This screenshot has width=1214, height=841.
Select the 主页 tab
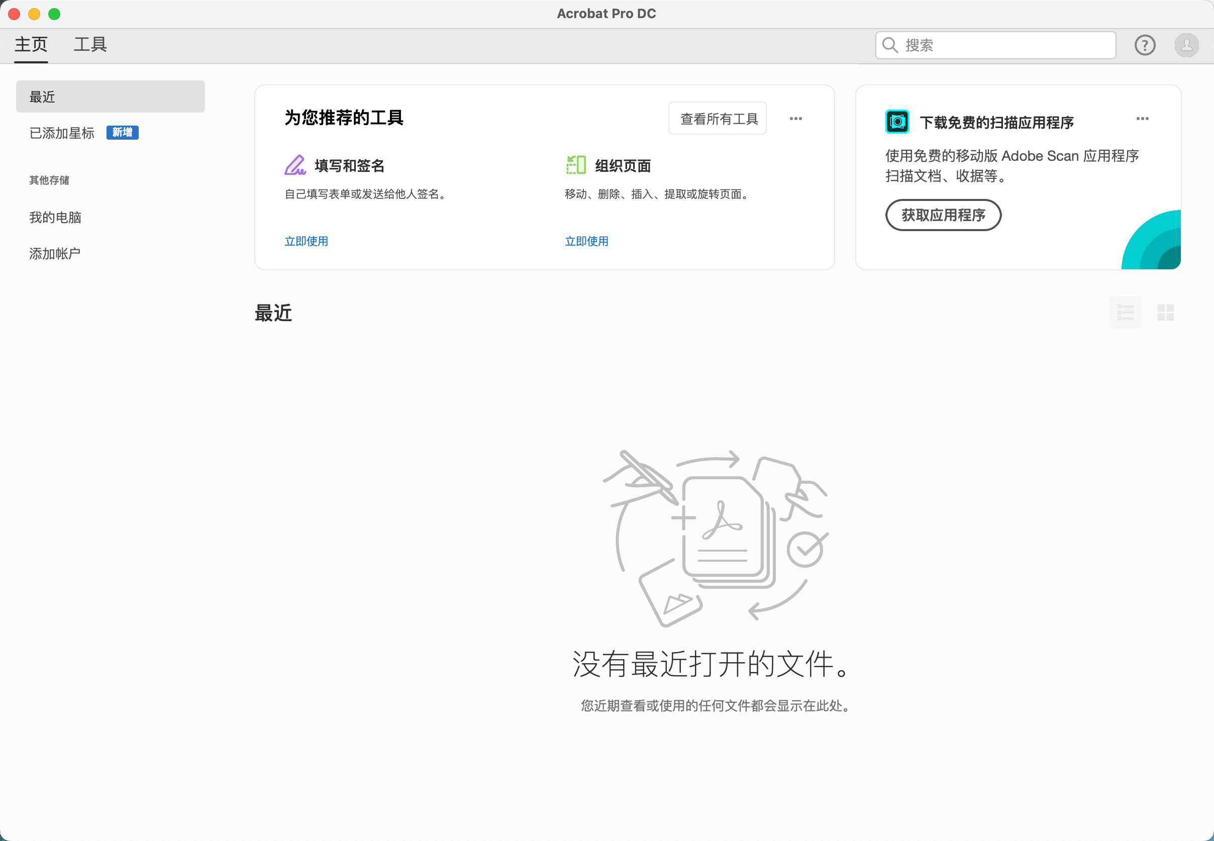click(31, 44)
